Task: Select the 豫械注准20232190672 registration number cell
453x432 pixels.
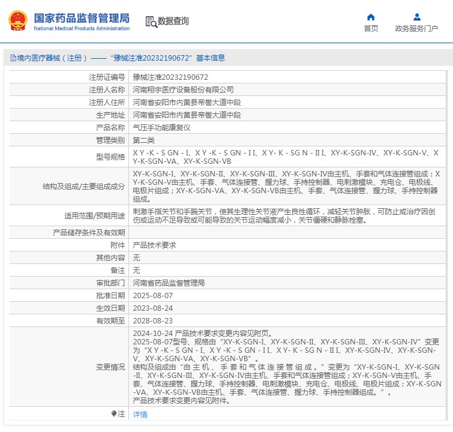Action: point(170,77)
